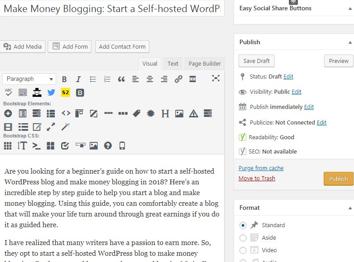Toggle italic formatting
Image resolution: width=354 pixels, height=262 pixels.
tap(78, 79)
